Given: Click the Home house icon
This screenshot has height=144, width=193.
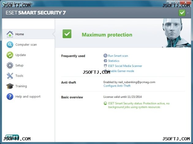Looking at the screenshot, I should (x=10, y=34).
